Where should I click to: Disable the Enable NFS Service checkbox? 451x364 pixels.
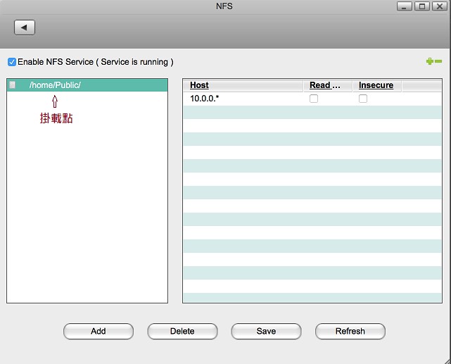pyautogui.click(x=12, y=62)
